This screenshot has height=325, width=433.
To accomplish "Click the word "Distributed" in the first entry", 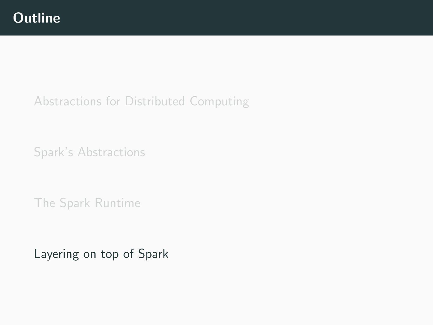I will click(155, 101).
